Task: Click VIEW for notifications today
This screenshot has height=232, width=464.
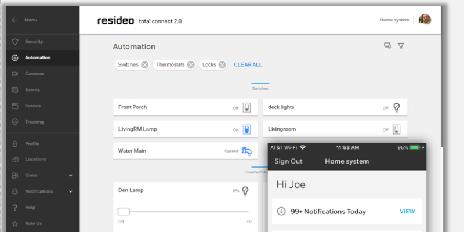Action: click(x=407, y=212)
